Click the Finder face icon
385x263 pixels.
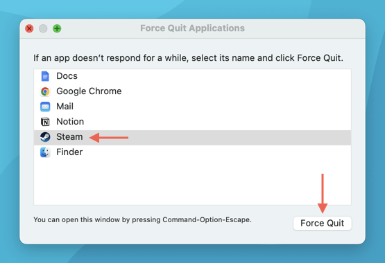(45, 152)
